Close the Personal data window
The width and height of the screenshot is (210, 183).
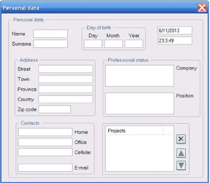tap(202, 7)
